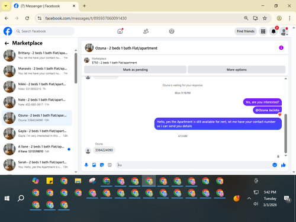This screenshot has height=222, width=296.
Task: Open the Facebook menu grid icon
Action: pyautogui.click(x=263, y=31)
